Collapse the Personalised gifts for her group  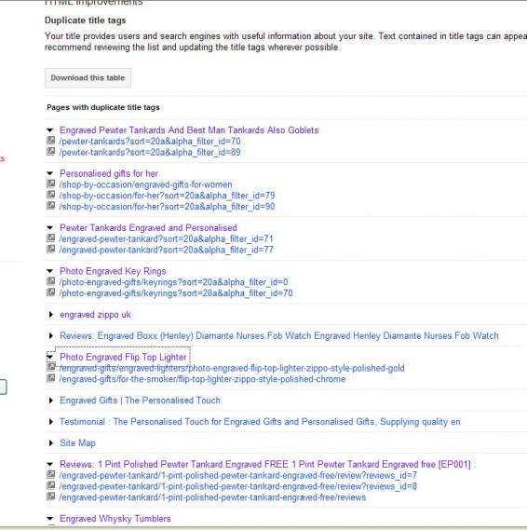tap(50, 173)
